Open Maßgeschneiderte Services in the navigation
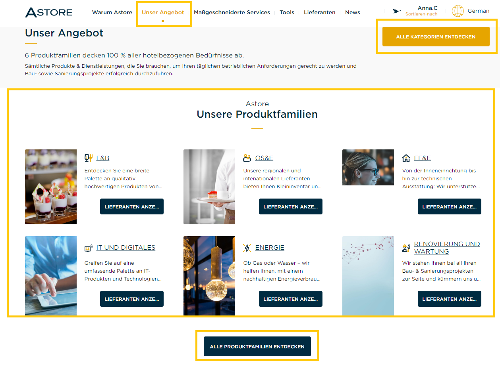 (232, 12)
